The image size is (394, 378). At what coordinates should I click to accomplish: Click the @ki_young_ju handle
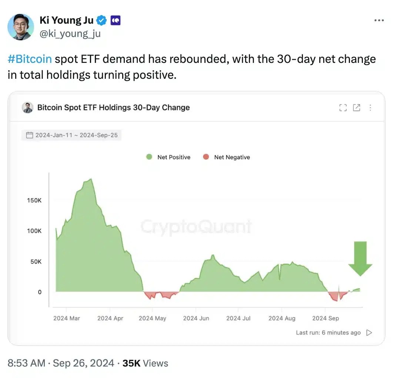[70, 33]
